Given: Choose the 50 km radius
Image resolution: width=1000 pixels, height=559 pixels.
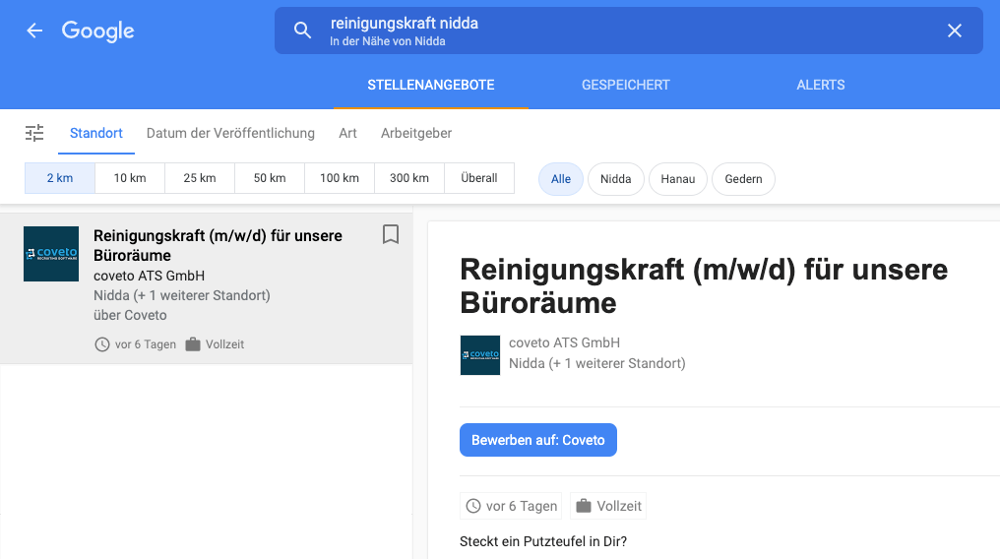Looking at the screenshot, I should (269, 178).
